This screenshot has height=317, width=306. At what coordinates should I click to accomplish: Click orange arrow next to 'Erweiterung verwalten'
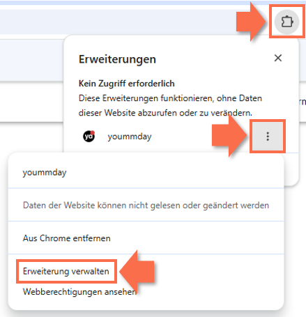(x=137, y=271)
